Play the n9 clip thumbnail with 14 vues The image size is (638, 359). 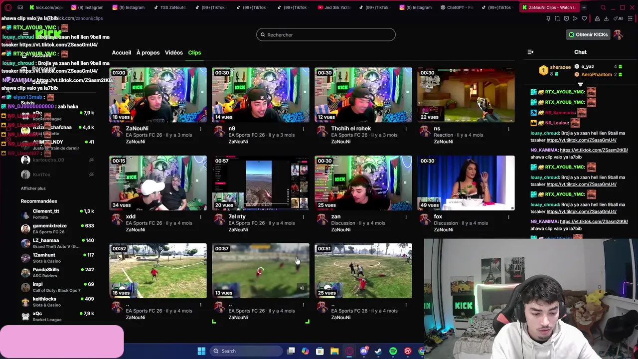pos(261,95)
